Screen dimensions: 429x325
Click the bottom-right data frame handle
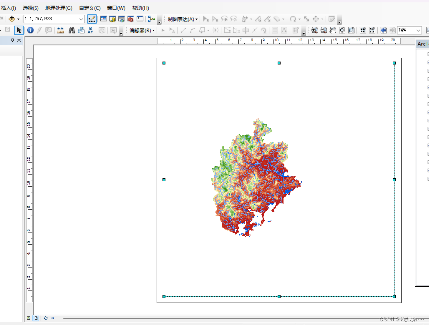[394, 296]
